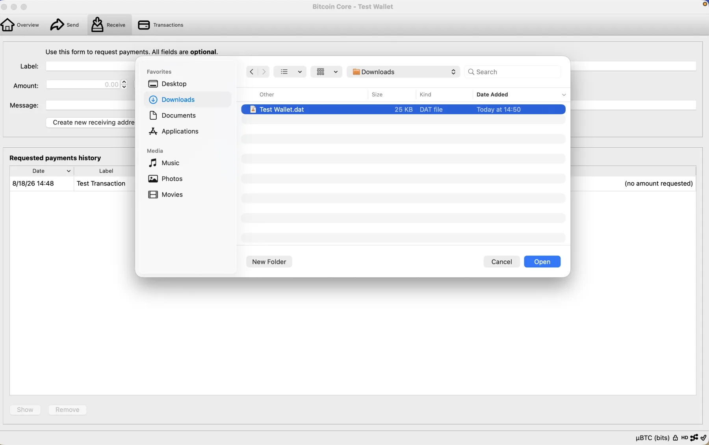Viewport: 709px width, 445px height.
Task: Select Movies under Media
Action: pyautogui.click(x=187, y=195)
